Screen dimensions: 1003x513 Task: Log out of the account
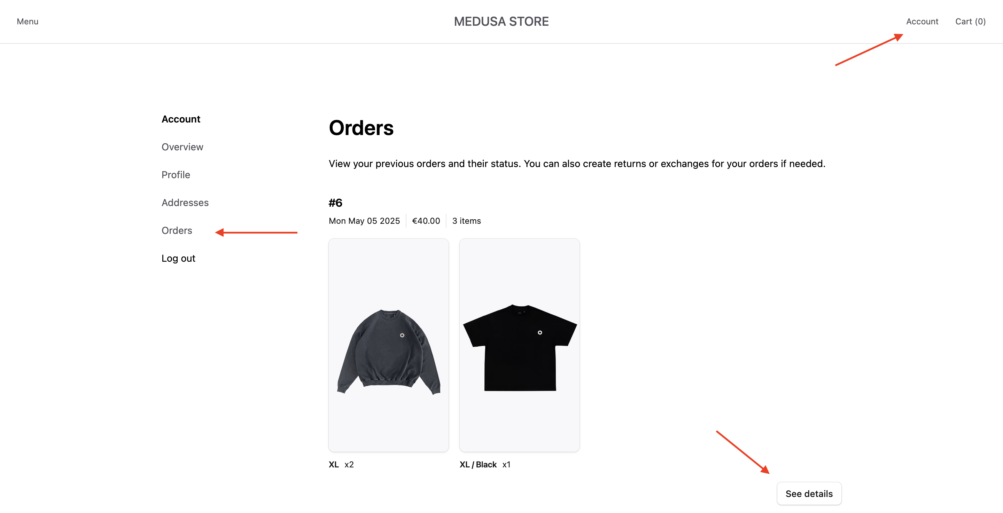coord(178,258)
